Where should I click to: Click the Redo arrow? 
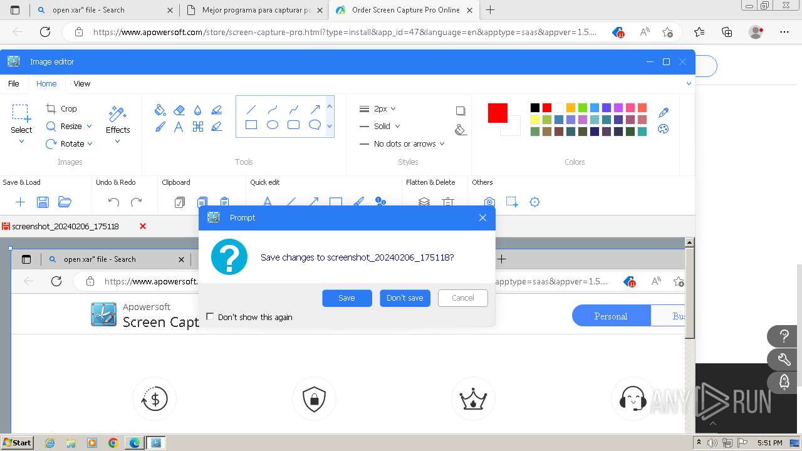click(x=136, y=202)
